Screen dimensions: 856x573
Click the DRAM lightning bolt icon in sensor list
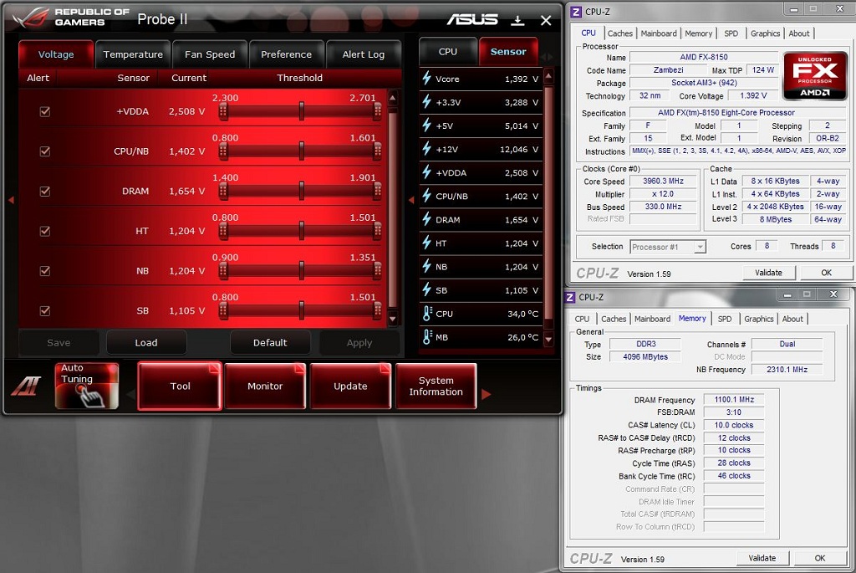(426, 219)
